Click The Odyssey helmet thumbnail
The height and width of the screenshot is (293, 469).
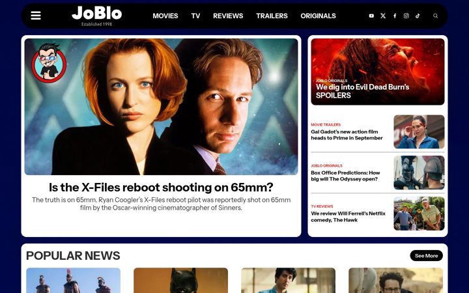(x=419, y=173)
